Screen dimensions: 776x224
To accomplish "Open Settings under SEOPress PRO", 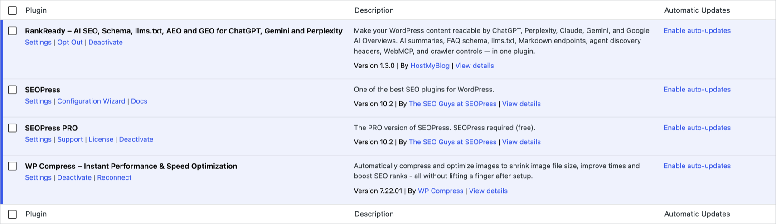I will pos(38,139).
